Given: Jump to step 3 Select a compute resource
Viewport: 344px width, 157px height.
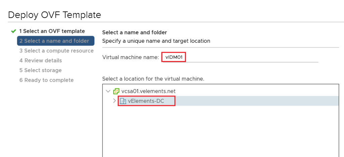Looking at the screenshot, I should click(56, 51).
